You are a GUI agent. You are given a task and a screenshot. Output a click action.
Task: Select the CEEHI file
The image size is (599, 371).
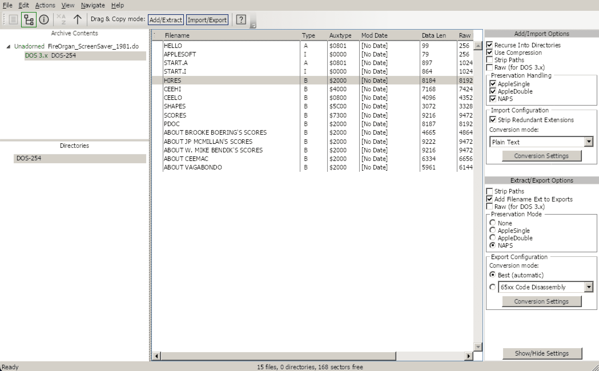pos(312,89)
